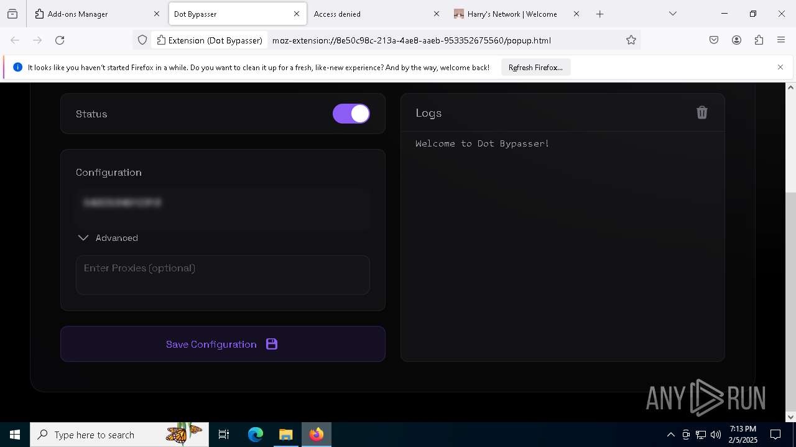Reload the current page
The width and height of the screenshot is (796, 447).
60,40
